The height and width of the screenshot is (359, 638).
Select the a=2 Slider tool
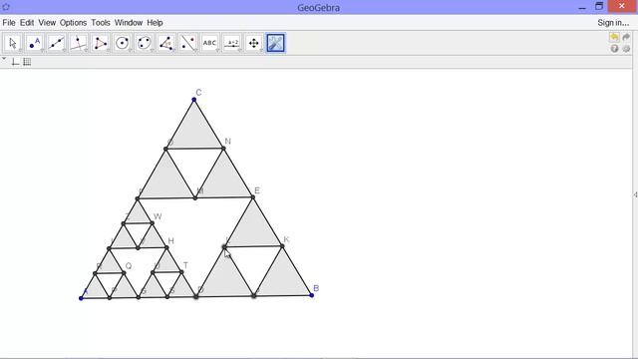tap(232, 43)
